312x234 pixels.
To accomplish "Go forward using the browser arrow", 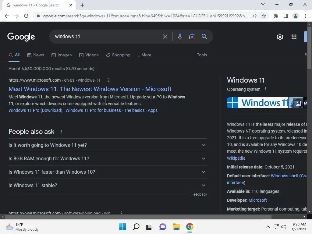I will [16, 16].
